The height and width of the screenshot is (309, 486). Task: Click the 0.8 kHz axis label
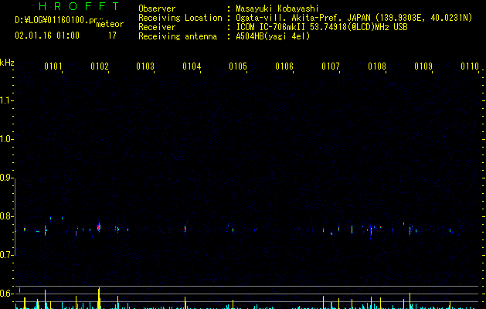pyautogui.click(x=6, y=216)
